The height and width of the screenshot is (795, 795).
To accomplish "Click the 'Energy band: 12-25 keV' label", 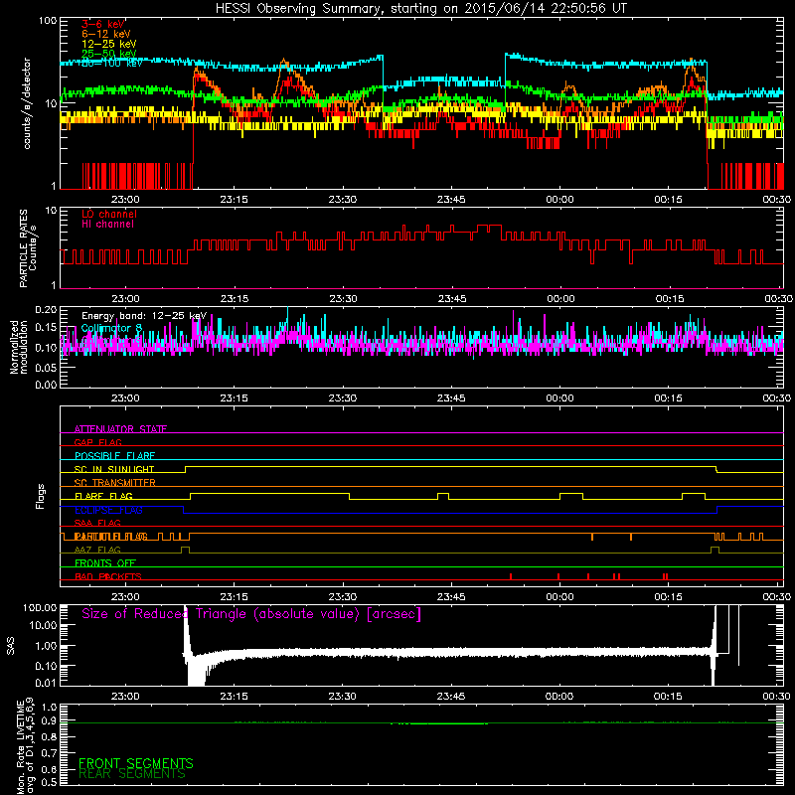I will pos(144,316).
